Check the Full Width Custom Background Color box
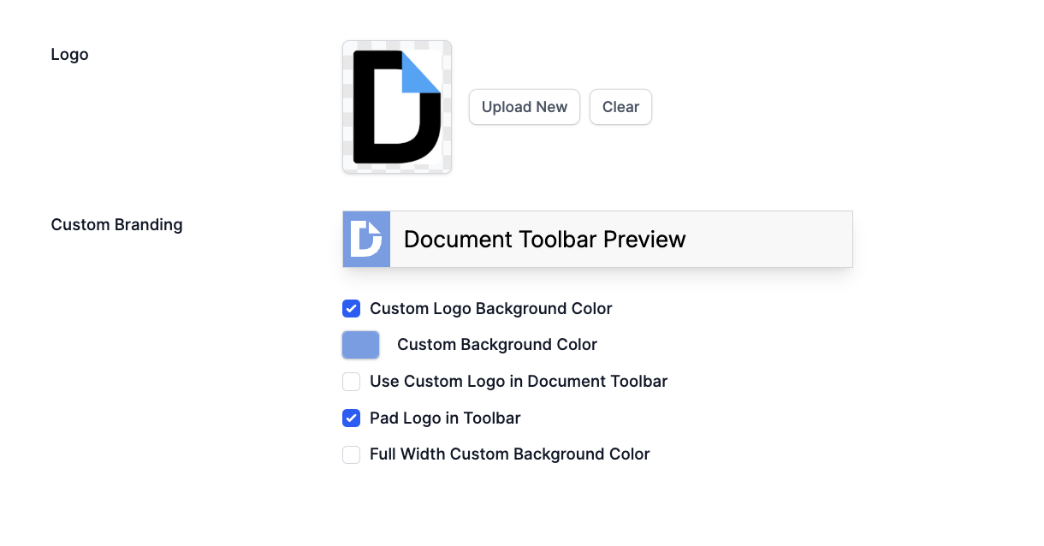The image size is (1044, 546). 351,454
